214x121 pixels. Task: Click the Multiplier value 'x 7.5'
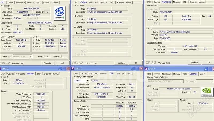coord(21,43)
